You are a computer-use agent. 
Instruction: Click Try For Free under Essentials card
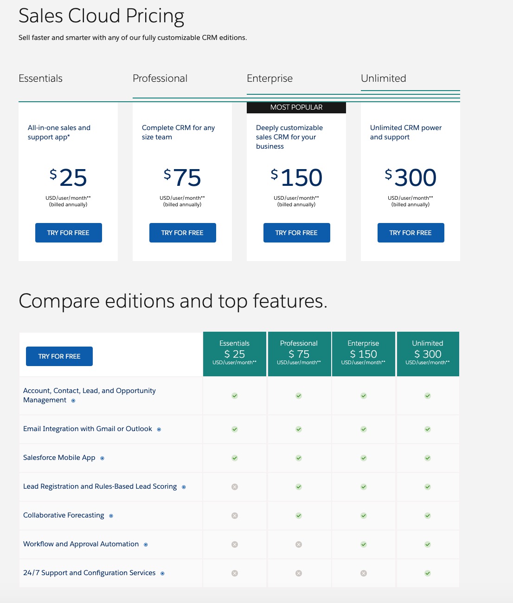(x=69, y=233)
